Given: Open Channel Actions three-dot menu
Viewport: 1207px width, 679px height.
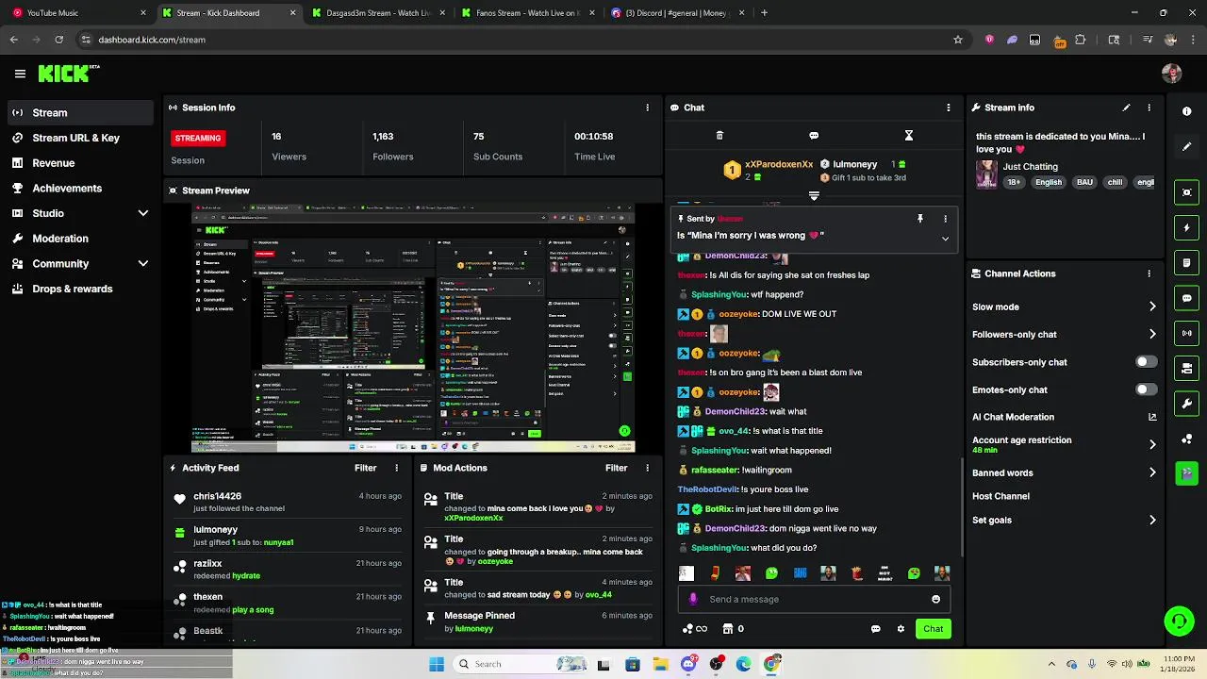Looking at the screenshot, I should click(x=1149, y=273).
